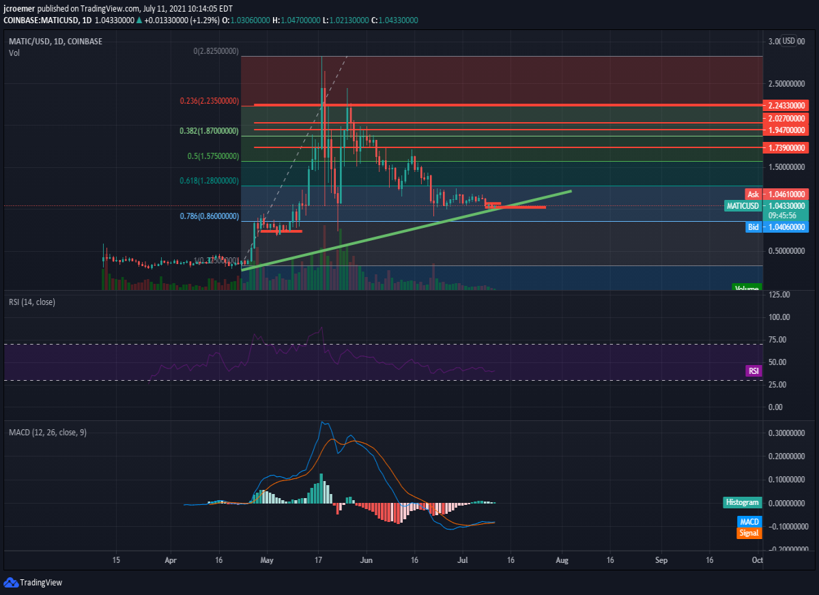Select the MATIC/USD, 1D, COINBASE title

pyautogui.click(x=55, y=42)
